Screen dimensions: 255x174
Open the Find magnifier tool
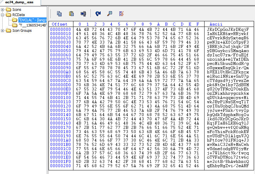click(110, 13)
